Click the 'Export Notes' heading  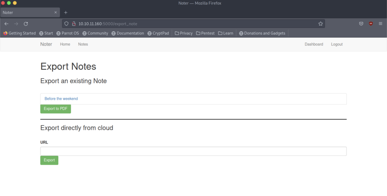[x=68, y=66]
